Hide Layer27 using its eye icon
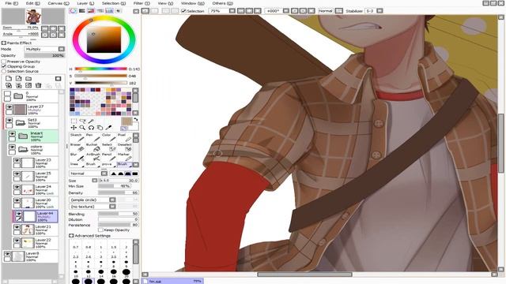Image resolution: width=506 pixels, height=284 pixels. (x=9, y=107)
